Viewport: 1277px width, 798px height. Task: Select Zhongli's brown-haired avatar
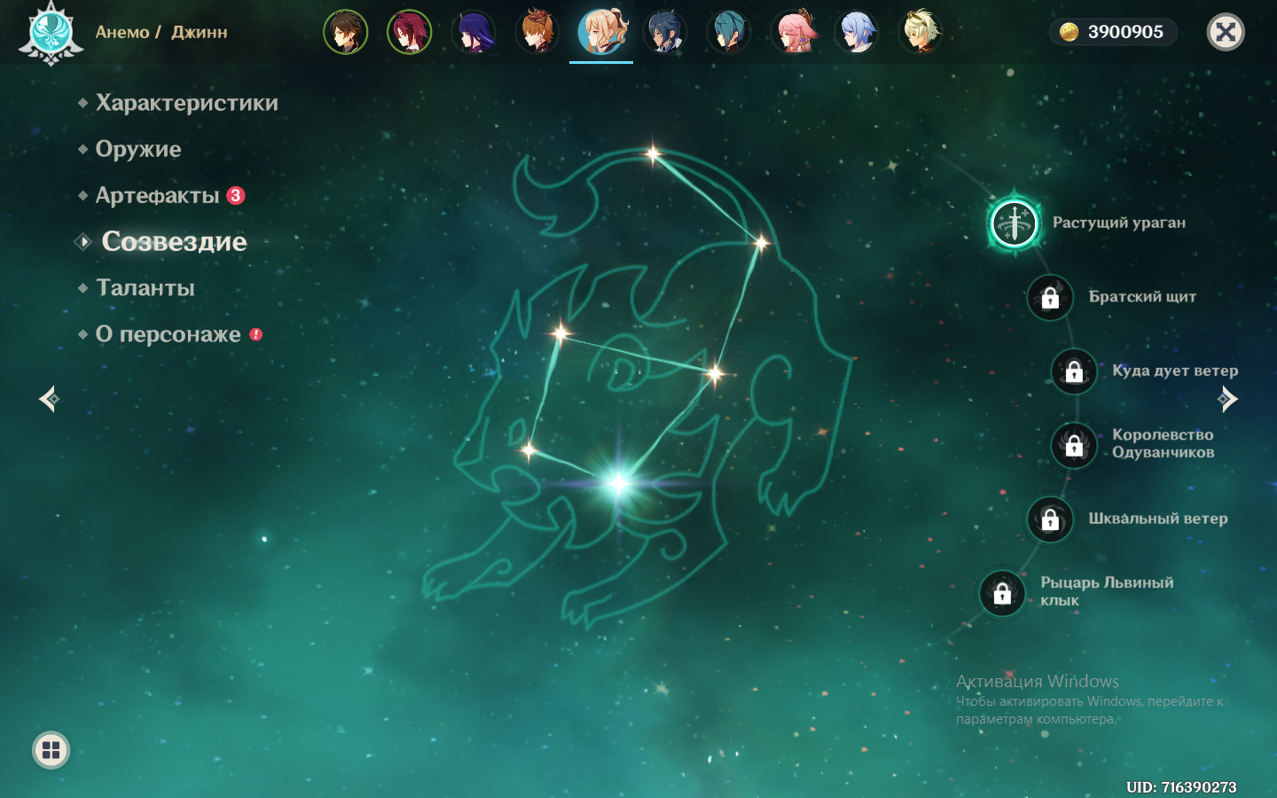tap(346, 33)
